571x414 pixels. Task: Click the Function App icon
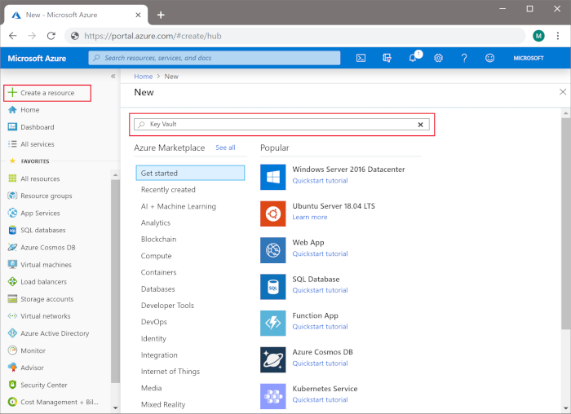(x=272, y=323)
